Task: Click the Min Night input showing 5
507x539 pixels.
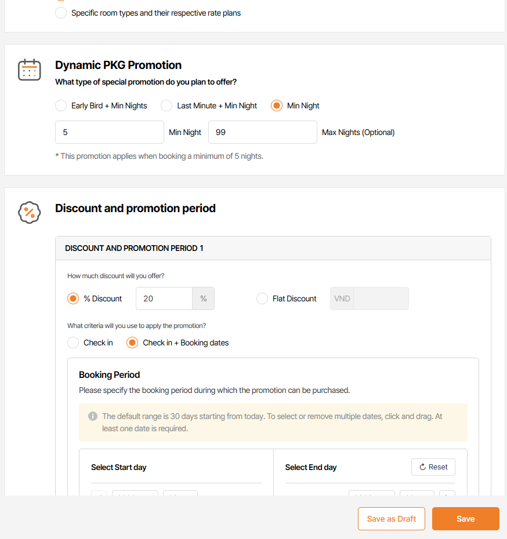Action: [x=110, y=132]
